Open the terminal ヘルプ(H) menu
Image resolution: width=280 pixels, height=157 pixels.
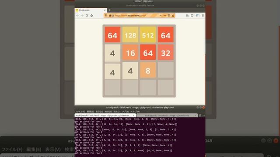135,112
